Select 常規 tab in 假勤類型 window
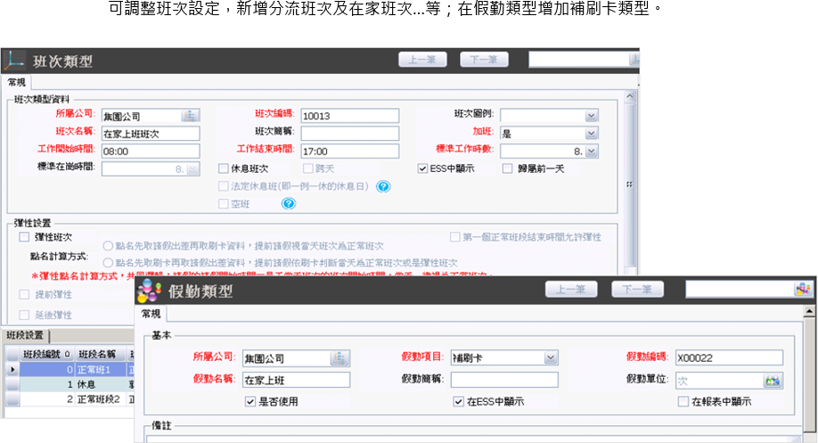 [x=151, y=313]
